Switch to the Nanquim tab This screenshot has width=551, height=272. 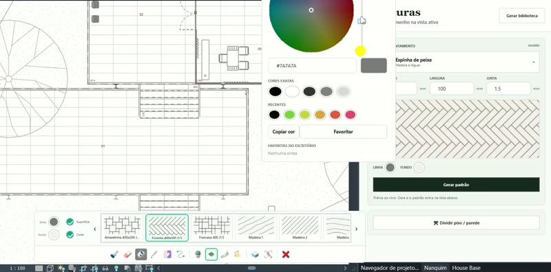435,268
